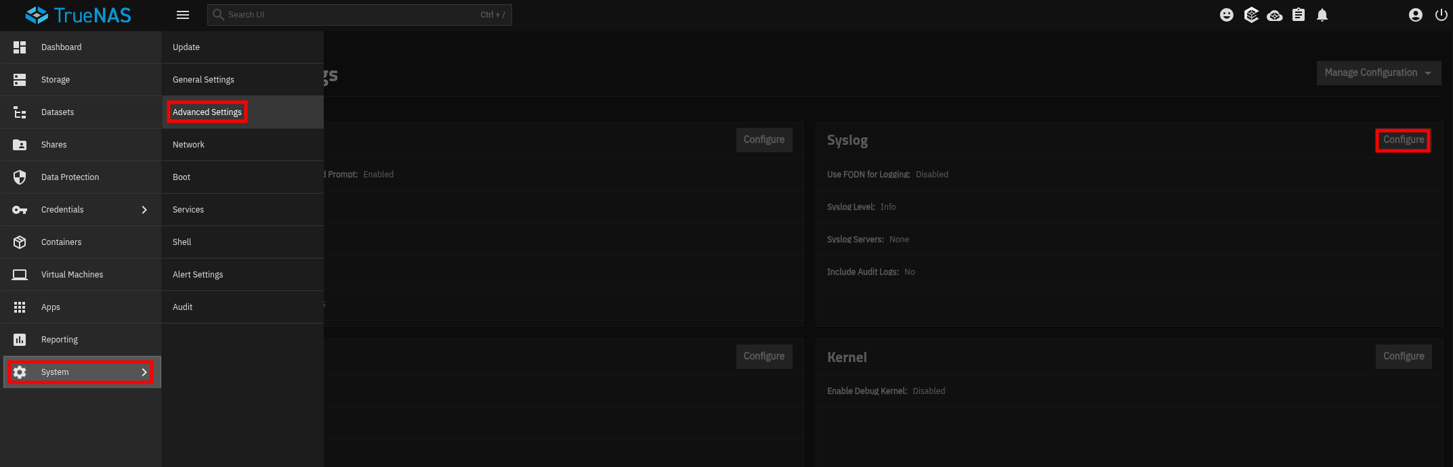Click the Dashboard grid icon

(20, 47)
